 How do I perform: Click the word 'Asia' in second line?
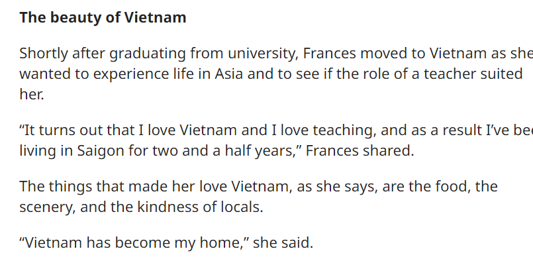point(229,74)
